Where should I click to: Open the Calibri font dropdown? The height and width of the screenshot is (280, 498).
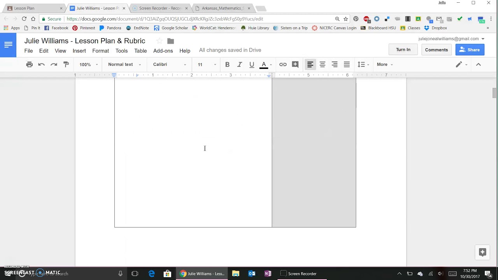pyautogui.click(x=170, y=65)
